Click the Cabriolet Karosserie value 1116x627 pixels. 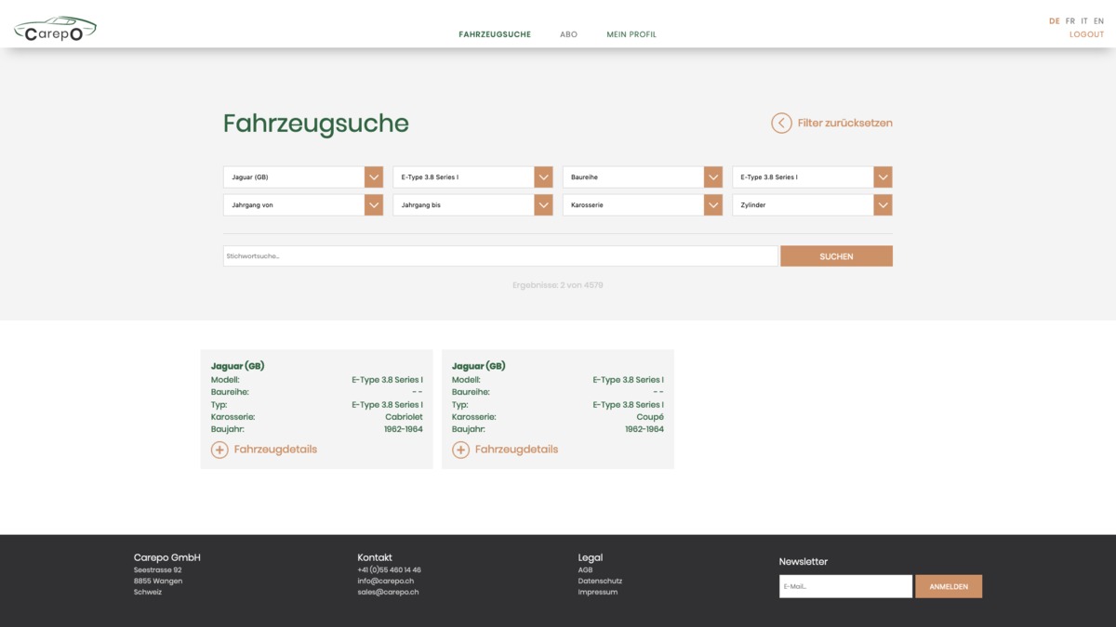click(x=404, y=417)
